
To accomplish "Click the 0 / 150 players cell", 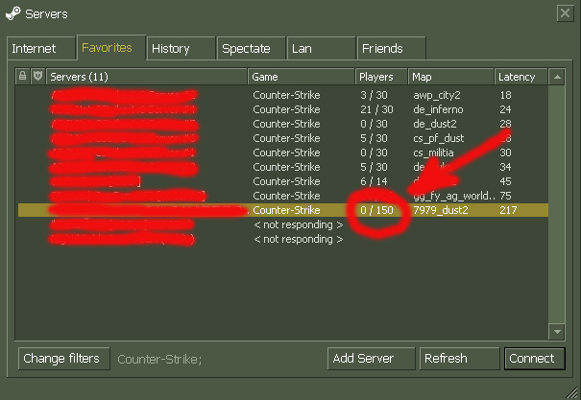I will 376,210.
